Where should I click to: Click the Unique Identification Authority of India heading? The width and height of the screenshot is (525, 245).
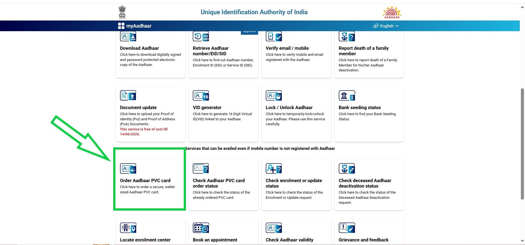[x=254, y=12]
